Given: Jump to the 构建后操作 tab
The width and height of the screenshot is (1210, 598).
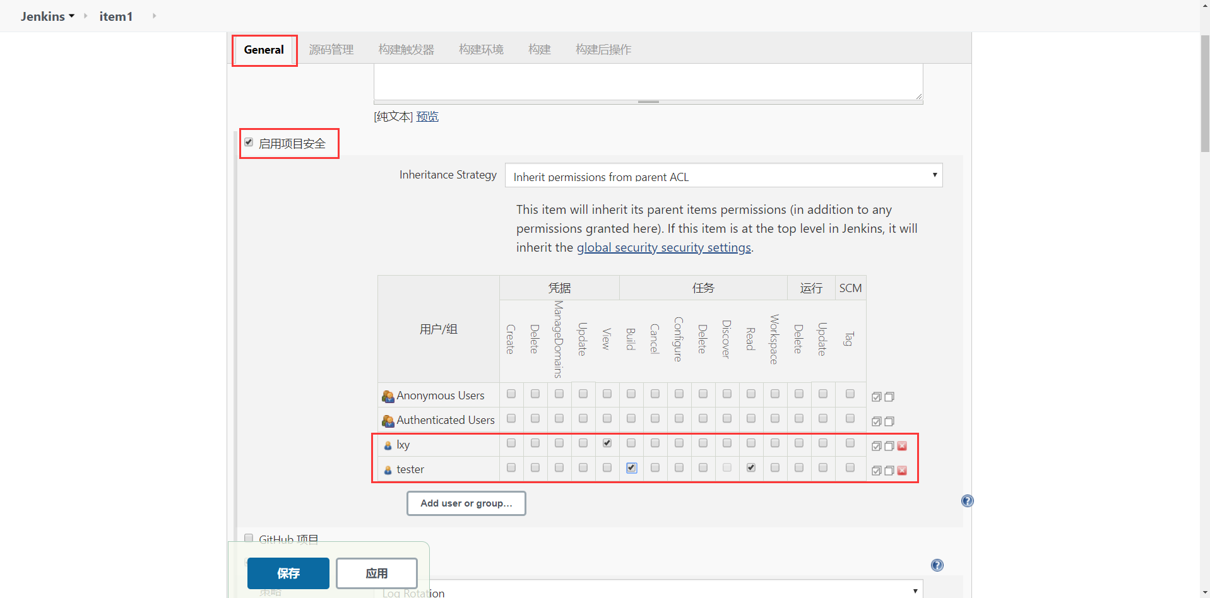Looking at the screenshot, I should [603, 50].
